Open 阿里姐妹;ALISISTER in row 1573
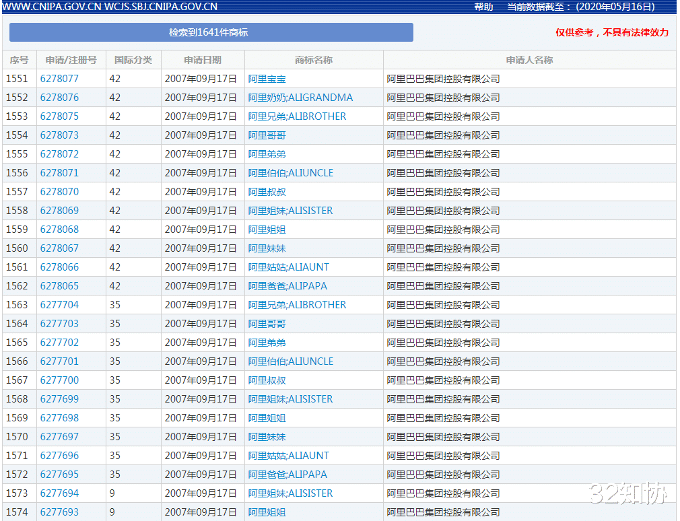680x521 pixels. (290, 493)
